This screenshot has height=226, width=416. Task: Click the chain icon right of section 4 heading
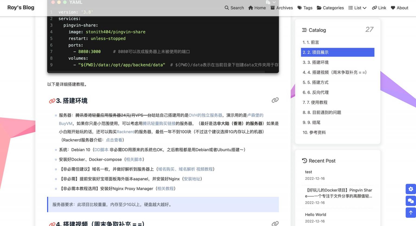coord(275,223)
